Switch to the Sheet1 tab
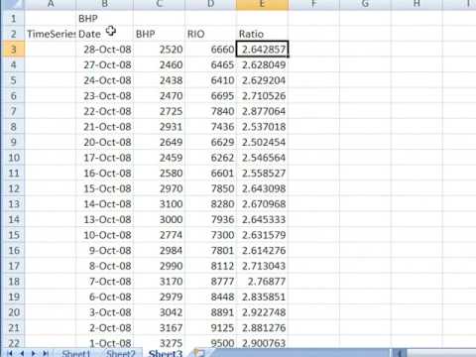 76,353
